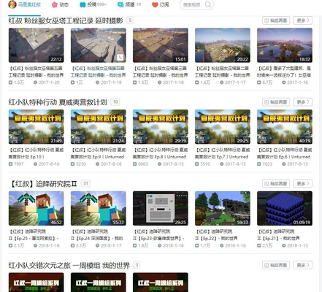Open the 红小队交错次元之旅 一周模组 channel title
Screen dimensions: 322x292
pos(69,265)
